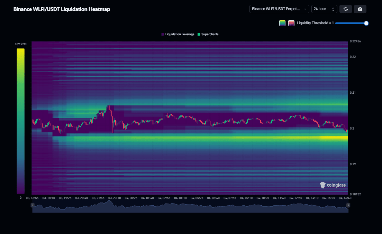382x234 pixels.
Task: Click the refresh chart data icon
Action: 345,9
